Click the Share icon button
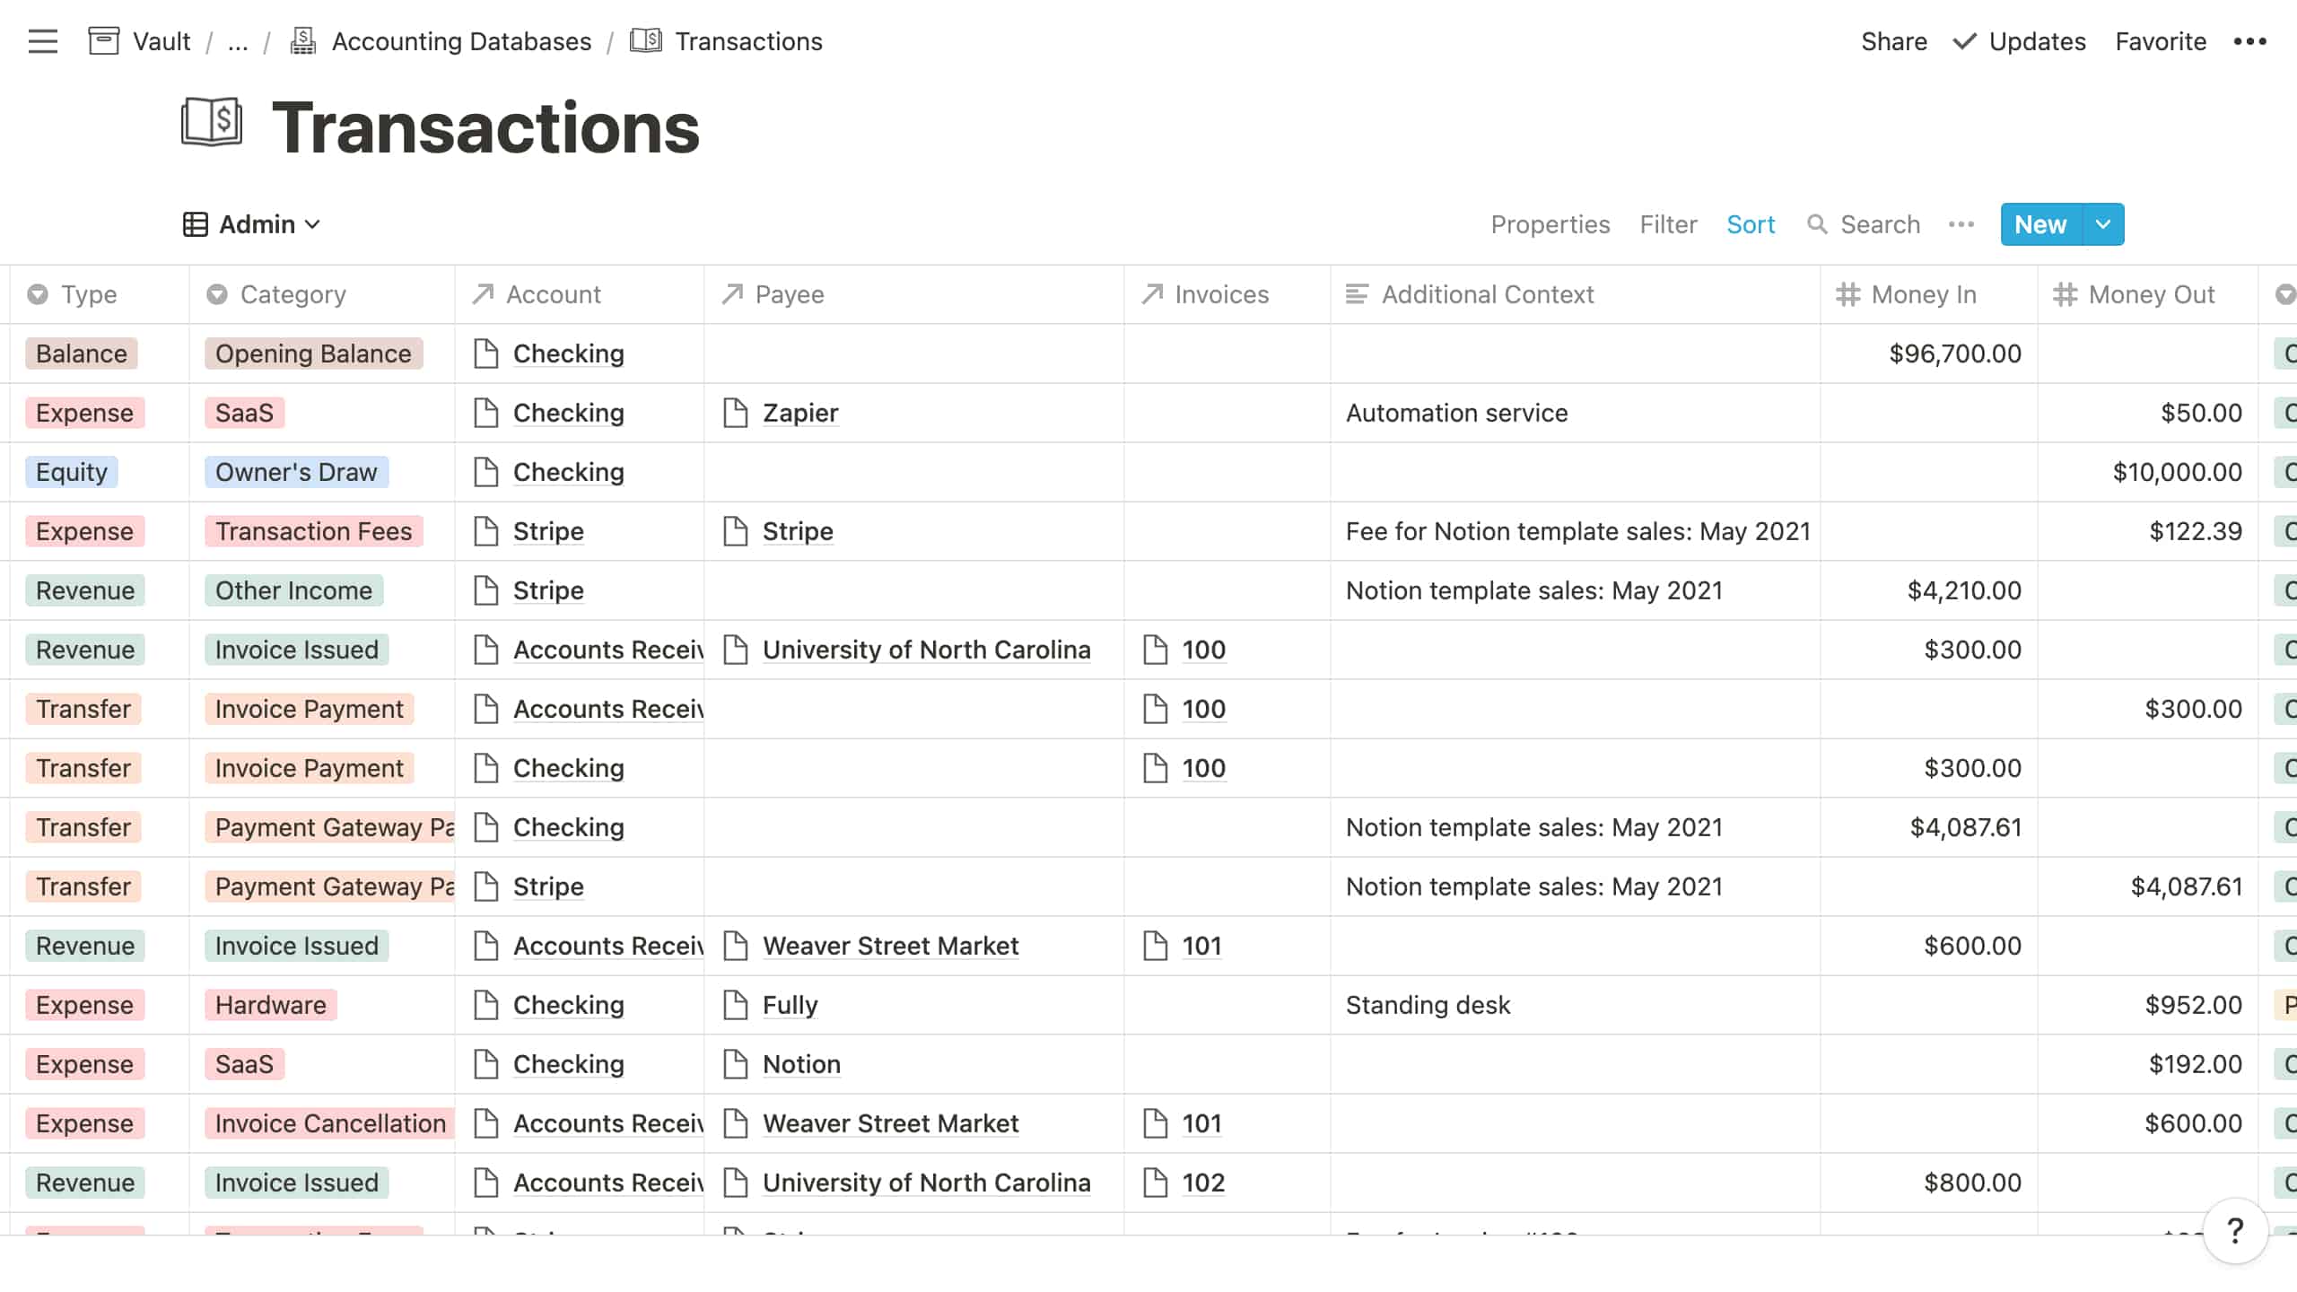 click(x=1893, y=41)
